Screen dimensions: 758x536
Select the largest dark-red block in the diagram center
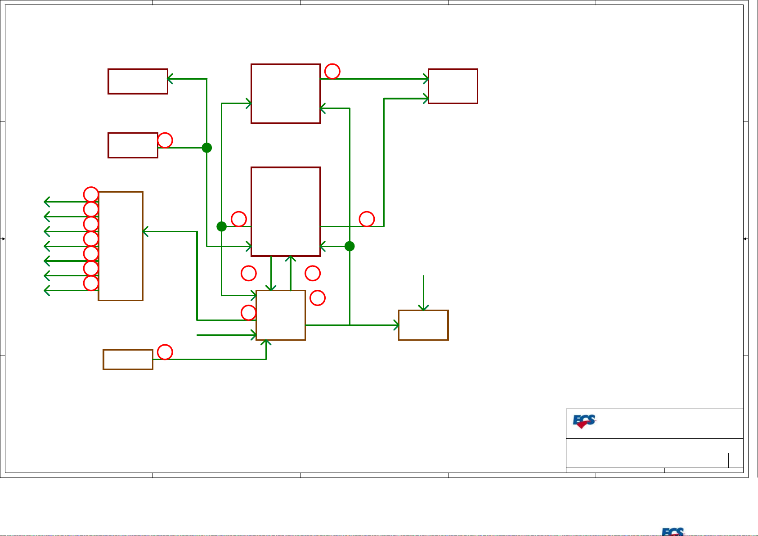(x=286, y=212)
